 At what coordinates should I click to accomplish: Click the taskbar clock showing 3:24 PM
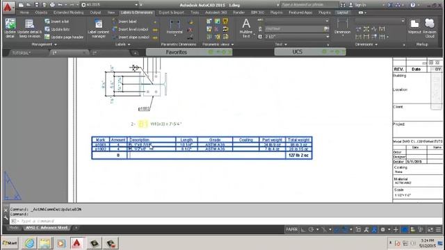[428, 243]
